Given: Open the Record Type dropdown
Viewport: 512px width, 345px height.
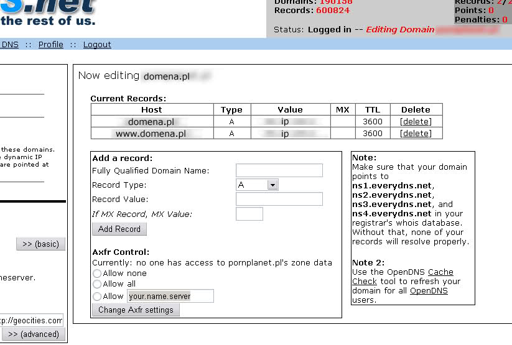Looking at the screenshot, I should point(257,185).
